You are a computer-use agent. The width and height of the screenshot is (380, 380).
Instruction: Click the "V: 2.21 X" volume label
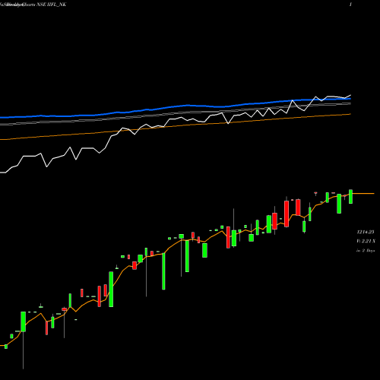(366, 241)
